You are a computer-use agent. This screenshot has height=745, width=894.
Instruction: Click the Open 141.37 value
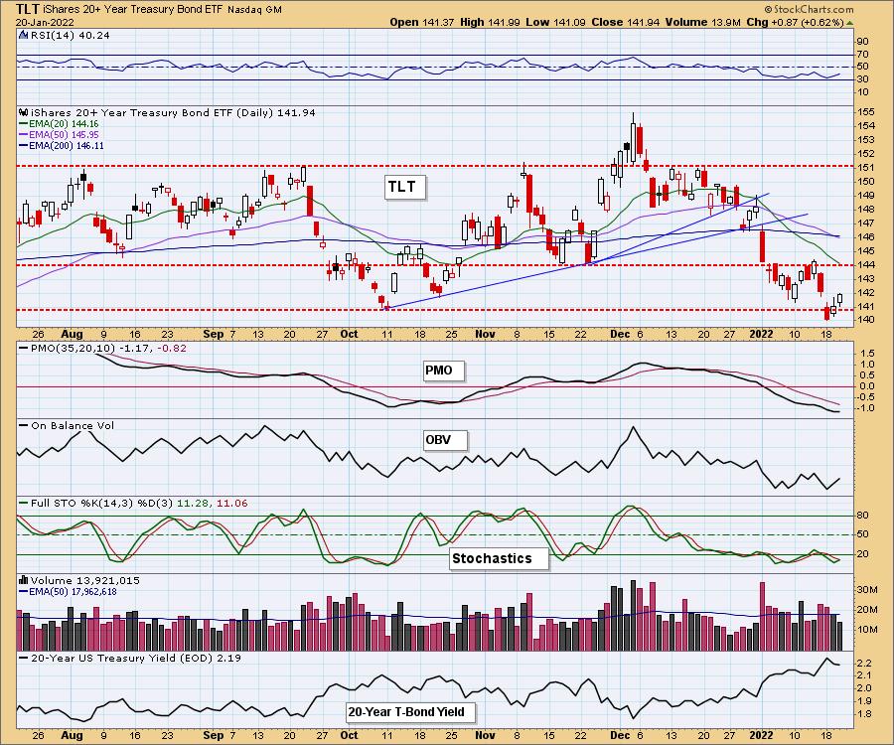[x=421, y=22]
